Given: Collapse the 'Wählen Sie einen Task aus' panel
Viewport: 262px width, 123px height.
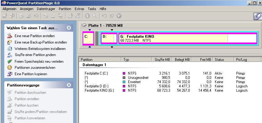Looking at the screenshot, I should pyautogui.click(x=69, y=28).
